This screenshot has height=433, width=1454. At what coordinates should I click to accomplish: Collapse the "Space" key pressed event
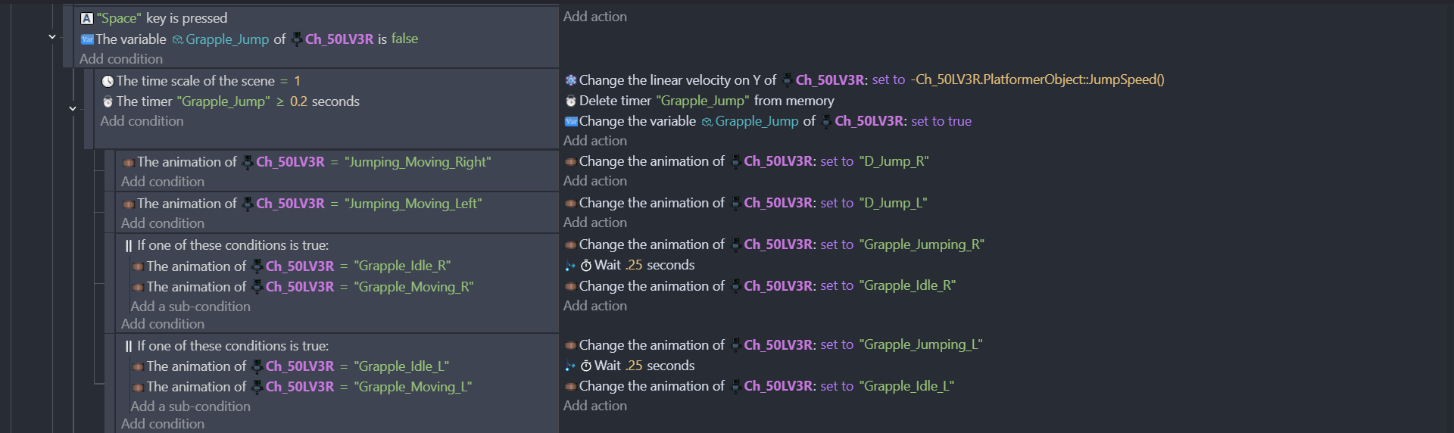point(52,36)
